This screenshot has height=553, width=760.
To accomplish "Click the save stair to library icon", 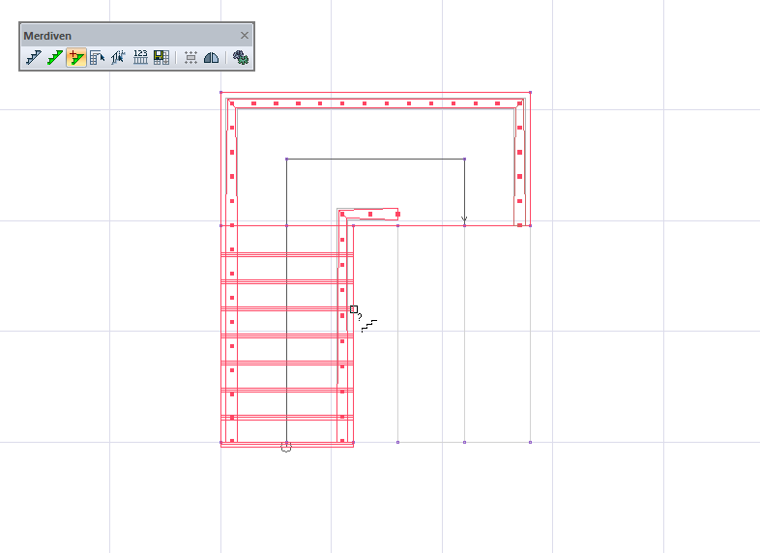I will 161,58.
